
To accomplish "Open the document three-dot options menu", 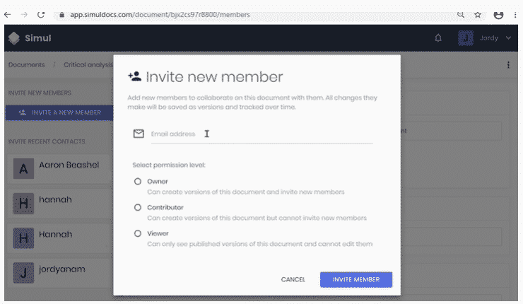I will pyautogui.click(x=508, y=65).
